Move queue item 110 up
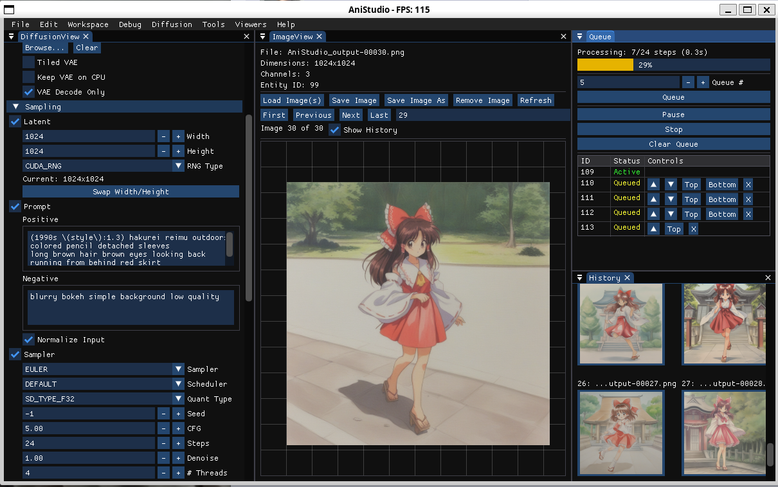The width and height of the screenshot is (778, 487). (653, 185)
